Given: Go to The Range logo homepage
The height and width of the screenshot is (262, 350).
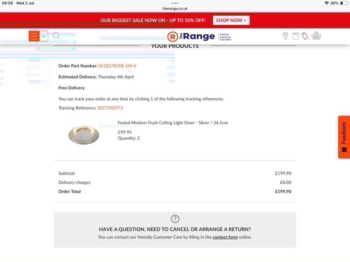Looking at the screenshot, I should tap(199, 36).
